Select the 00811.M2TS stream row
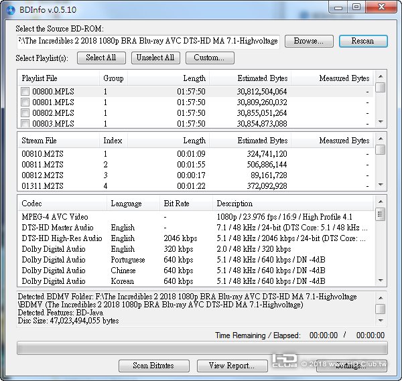 point(196,165)
